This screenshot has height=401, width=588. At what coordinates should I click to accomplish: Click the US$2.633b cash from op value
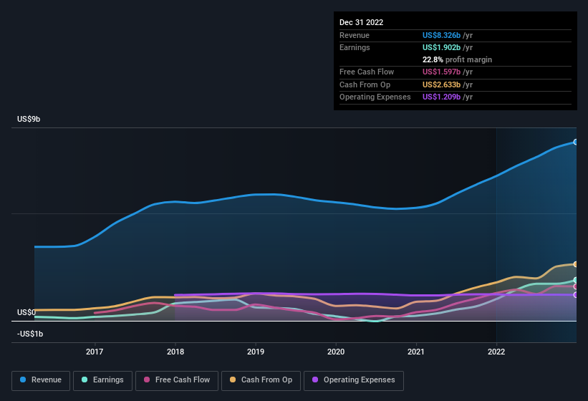pyautogui.click(x=441, y=84)
